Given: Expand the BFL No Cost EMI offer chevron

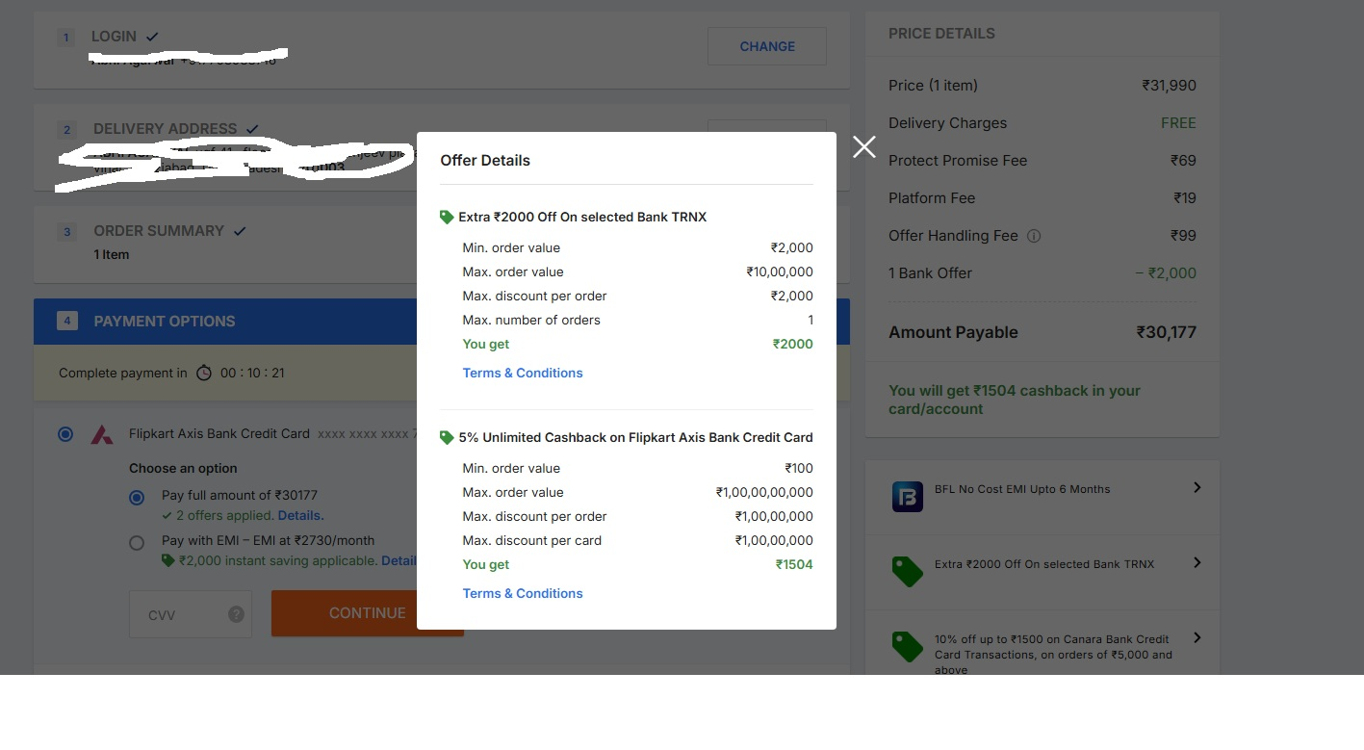Looking at the screenshot, I should 1197,488.
